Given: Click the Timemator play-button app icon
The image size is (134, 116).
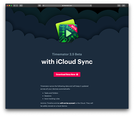Looking at the screenshot, I should pyautogui.click(x=67, y=31).
